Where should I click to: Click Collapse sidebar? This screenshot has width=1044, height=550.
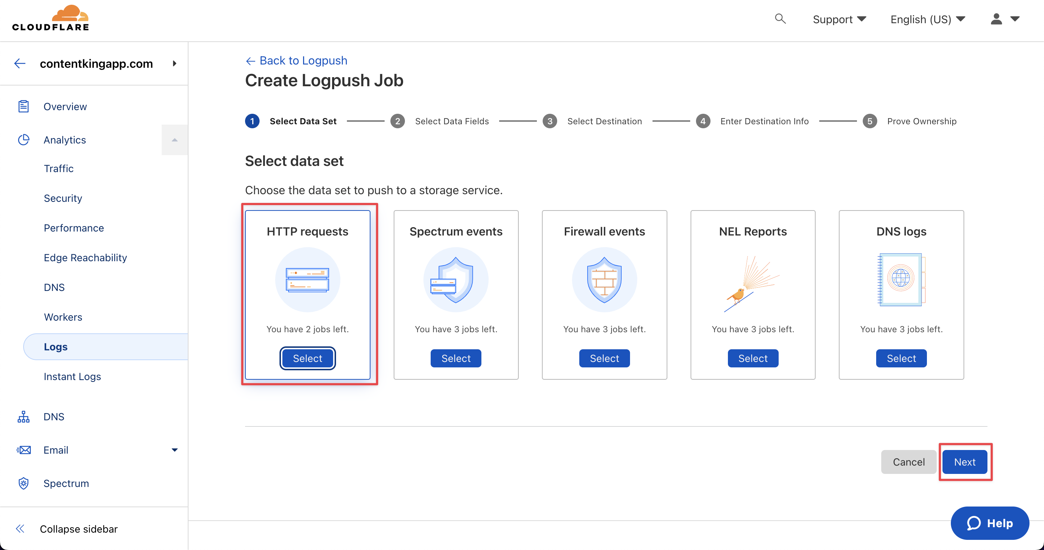[x=79, y=529]
